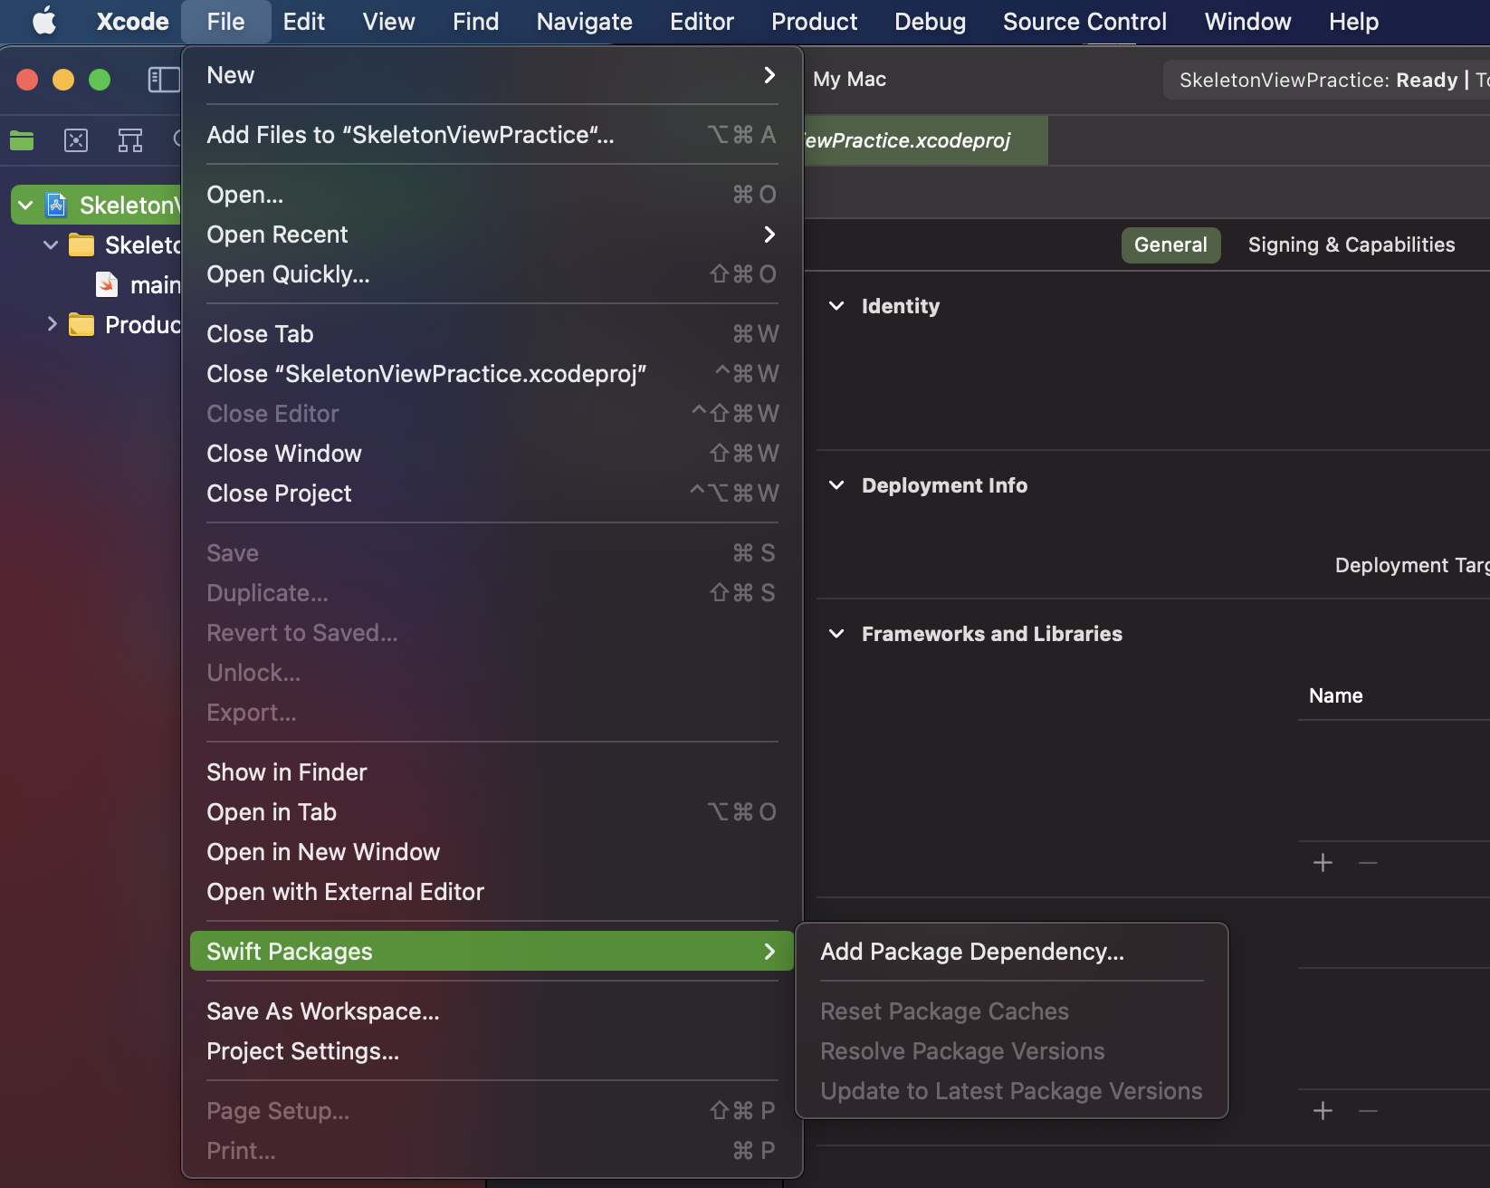This screenshot has height=1188, width=1490.
Task: Choose Open with External Editor
Action: [492, 892]
